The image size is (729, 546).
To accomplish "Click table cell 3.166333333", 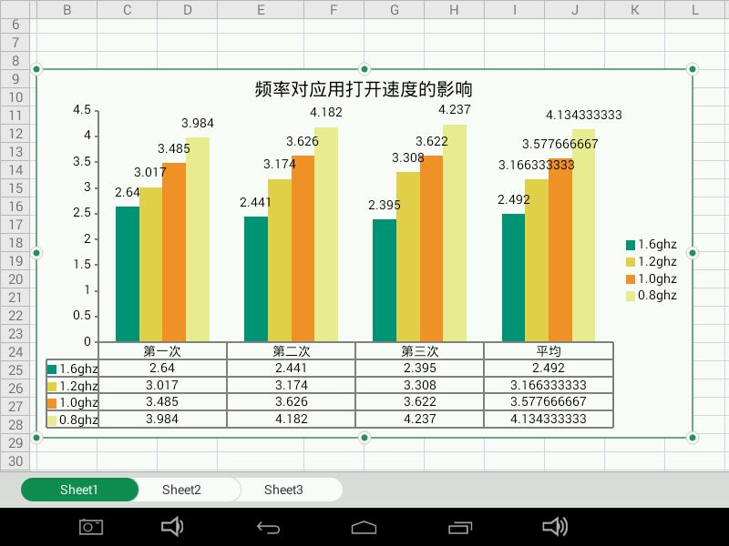I will [549, 385].
